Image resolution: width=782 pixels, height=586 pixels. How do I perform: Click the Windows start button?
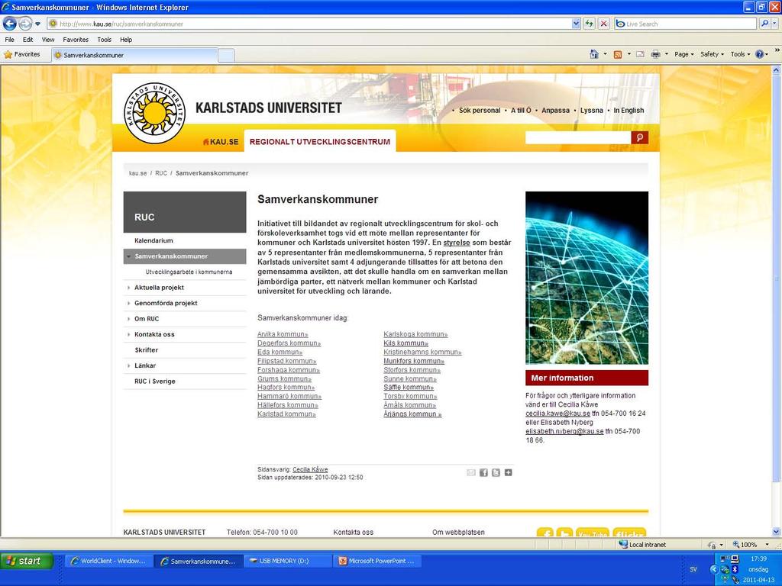(x=27, y=561)
